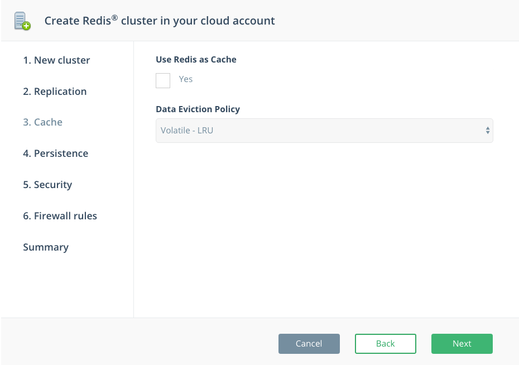Viewport: 519px width, 365px height.
Task: Open the Data Eviction Policy dropdown
Action: click(x=324, y=131)
